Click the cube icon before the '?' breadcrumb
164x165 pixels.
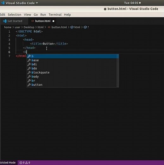pos(85,27)
